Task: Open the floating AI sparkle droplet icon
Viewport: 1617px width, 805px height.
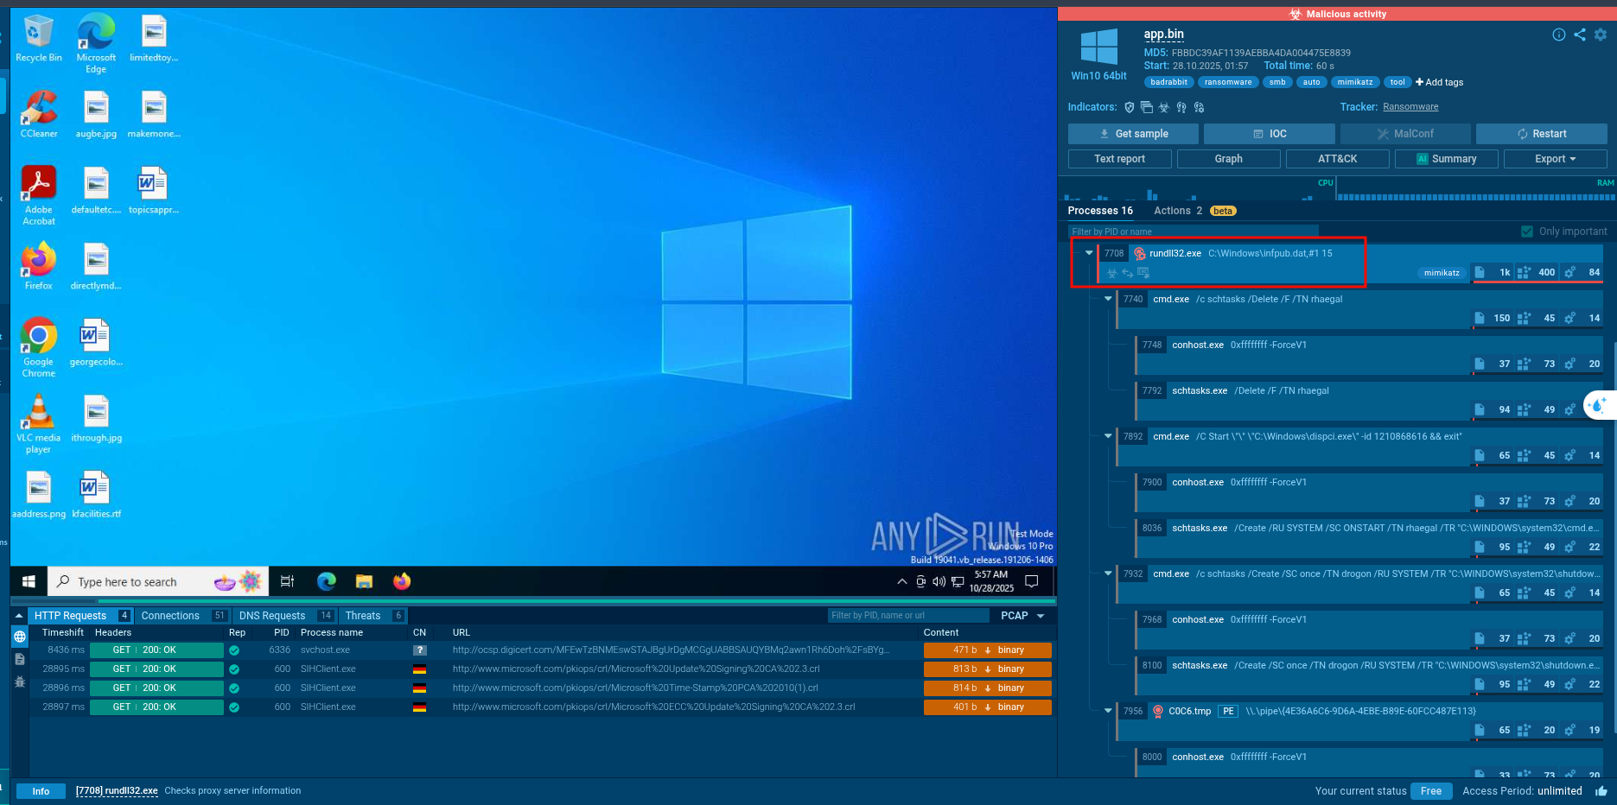Action: (1599, 404)
